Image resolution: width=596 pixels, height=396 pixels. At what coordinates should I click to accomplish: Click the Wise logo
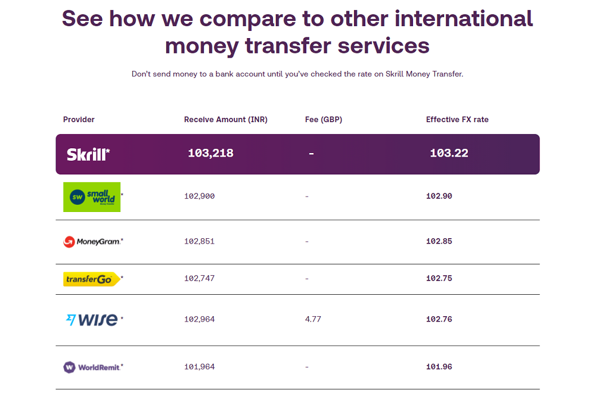[92, 320]
